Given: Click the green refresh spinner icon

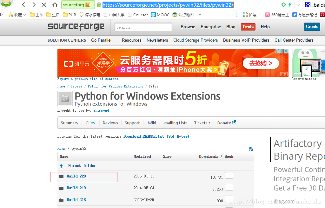Looking at the screenshot, I should pos(283,4).
